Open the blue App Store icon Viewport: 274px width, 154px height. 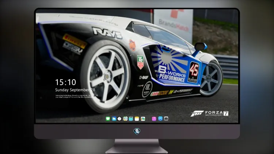160,119
